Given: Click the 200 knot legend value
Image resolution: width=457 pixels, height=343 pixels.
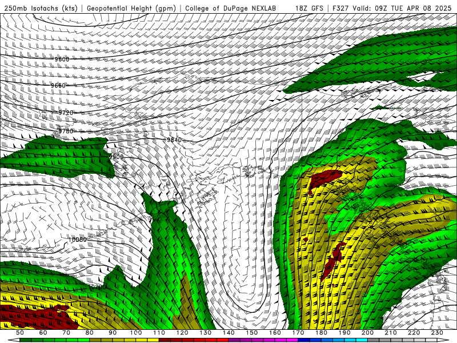Looking at the screenshot, I should pyautogui.click(x=367, y=333).
